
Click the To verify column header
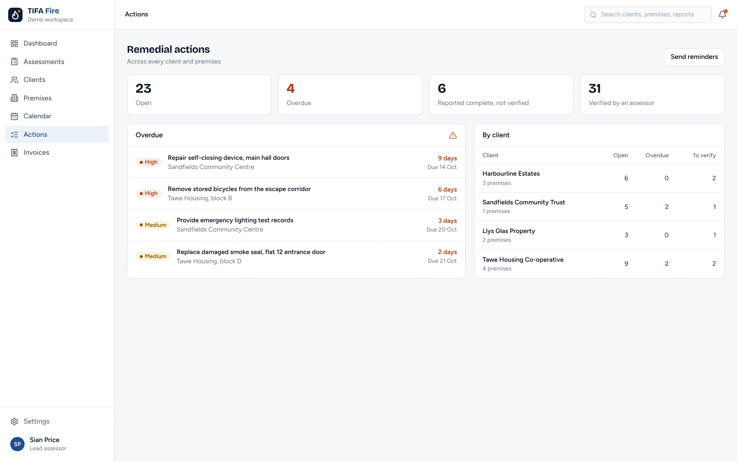click(704, 155)
